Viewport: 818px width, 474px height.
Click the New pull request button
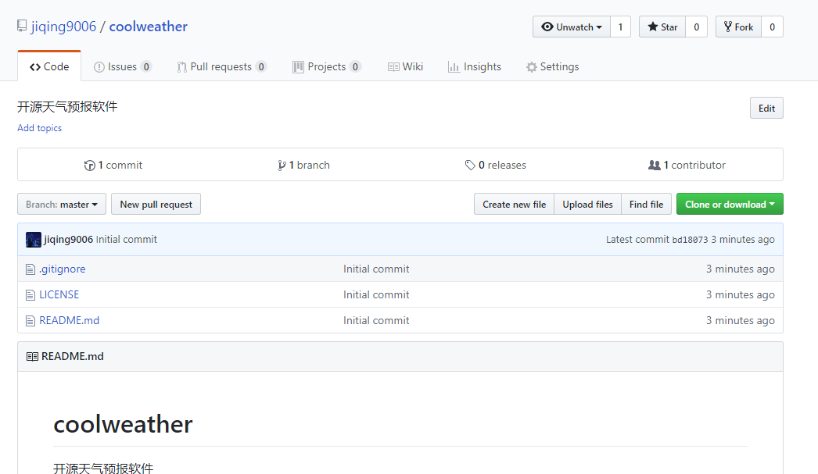[156, 204]
